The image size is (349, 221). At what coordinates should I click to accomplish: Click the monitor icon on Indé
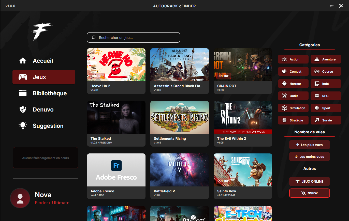coord(317,84)
